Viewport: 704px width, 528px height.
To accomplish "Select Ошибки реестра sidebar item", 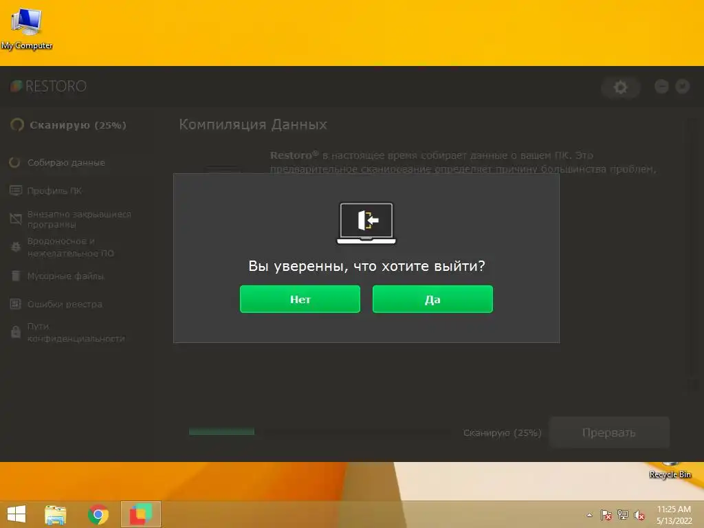I will point(56,304).
